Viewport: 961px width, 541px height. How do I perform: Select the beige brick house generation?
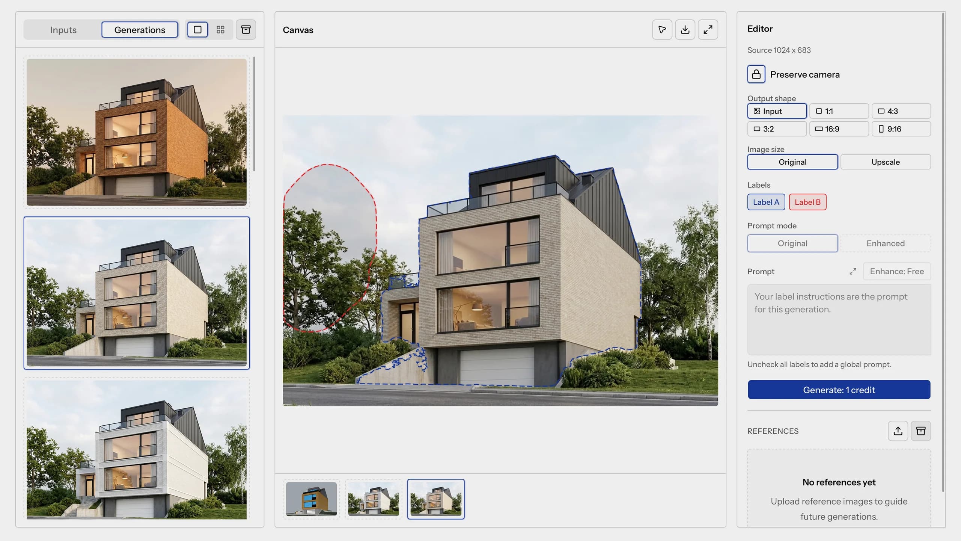tap(137, 293)
